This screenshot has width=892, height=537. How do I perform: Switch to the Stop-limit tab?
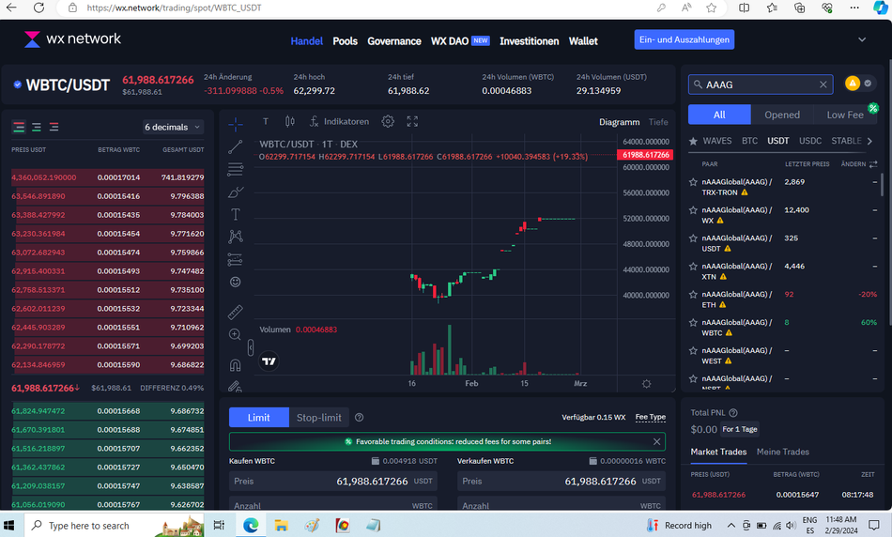[319, 418]
